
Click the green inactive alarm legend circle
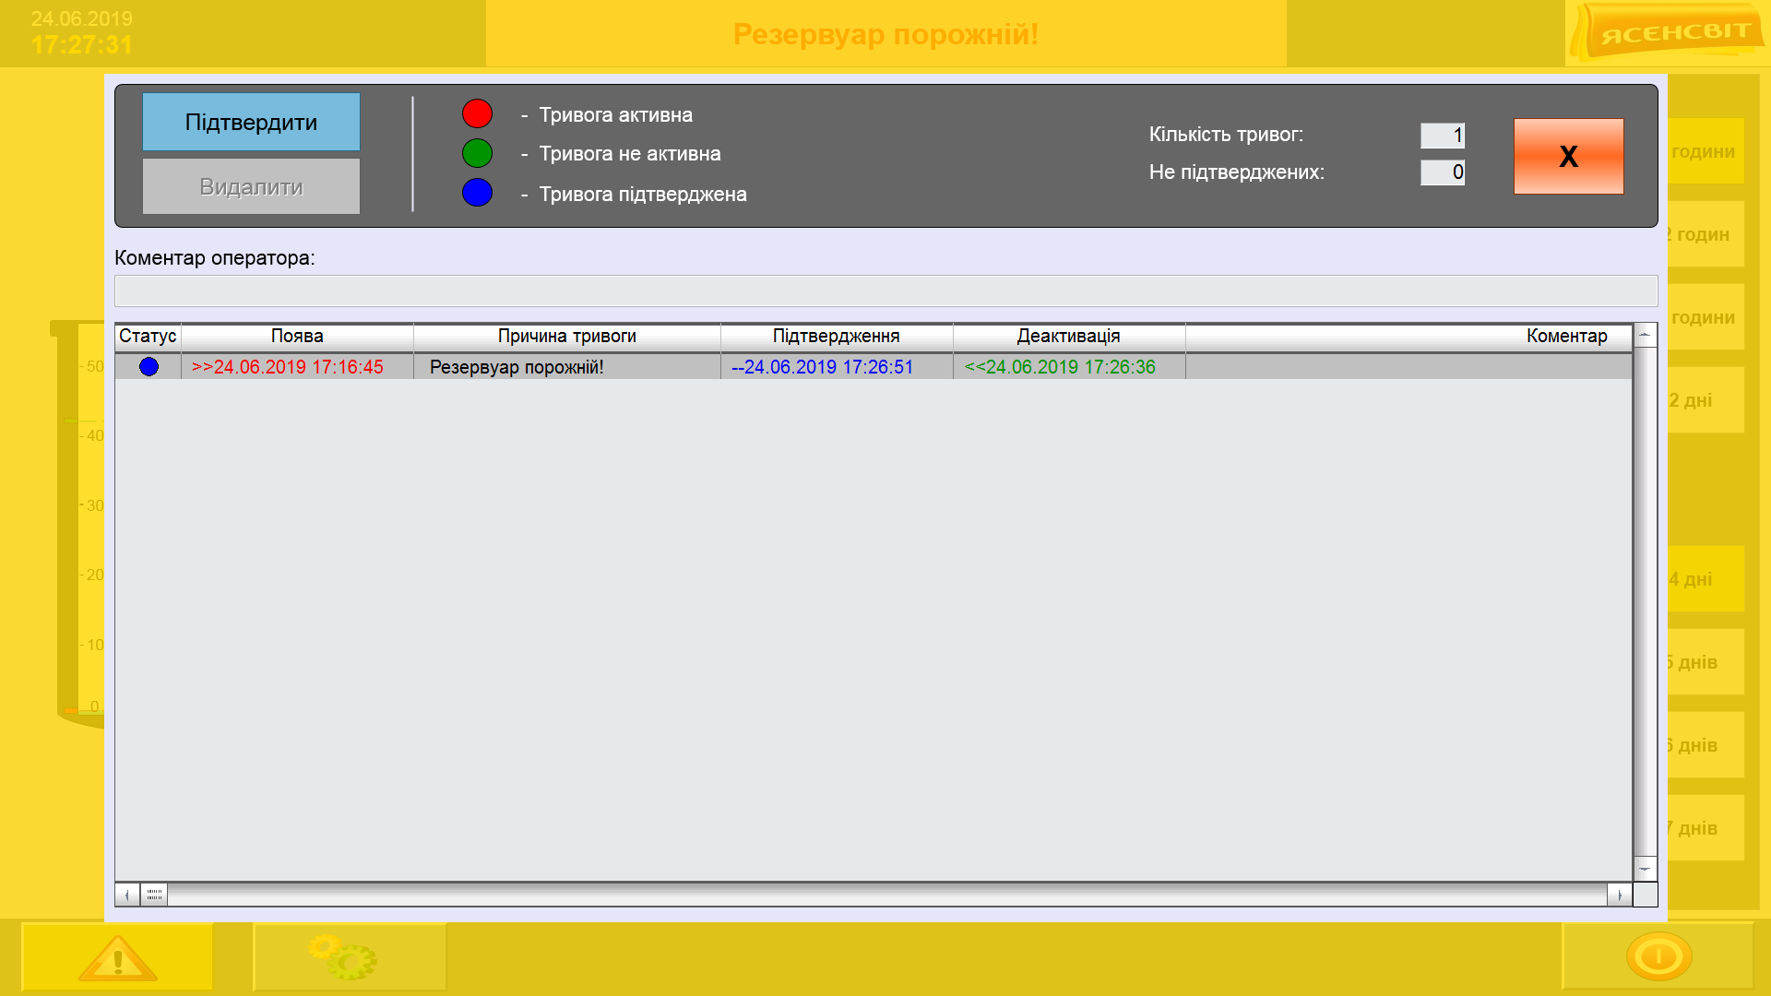(477, 153)
